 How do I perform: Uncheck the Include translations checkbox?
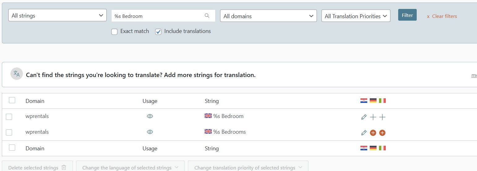(158, 32)
